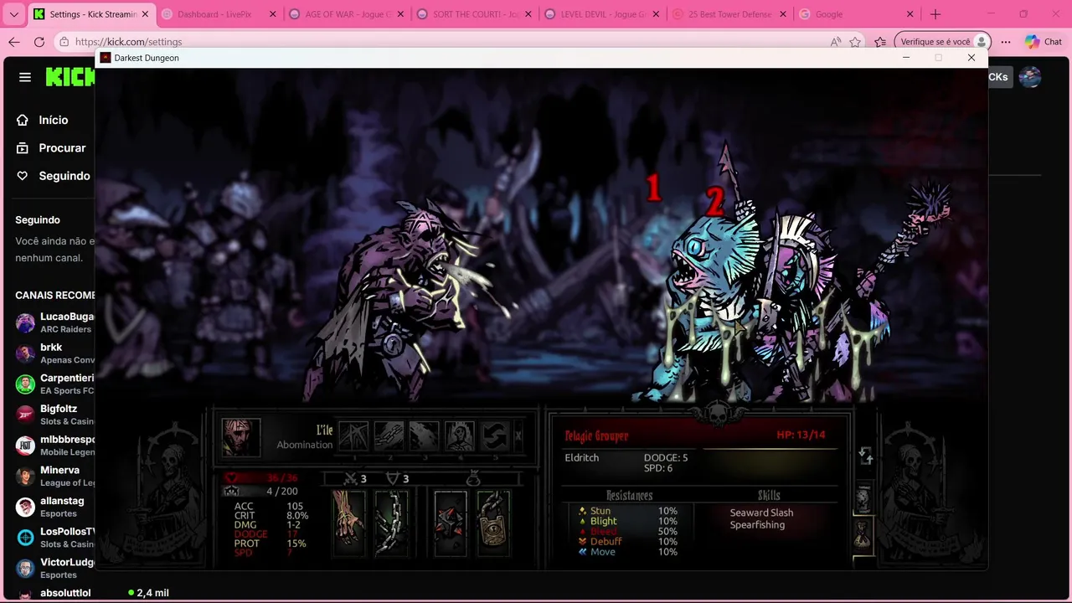Open the map tab on the right edge
Viewport: 1072px width, 603px height.
pos(863,499)
